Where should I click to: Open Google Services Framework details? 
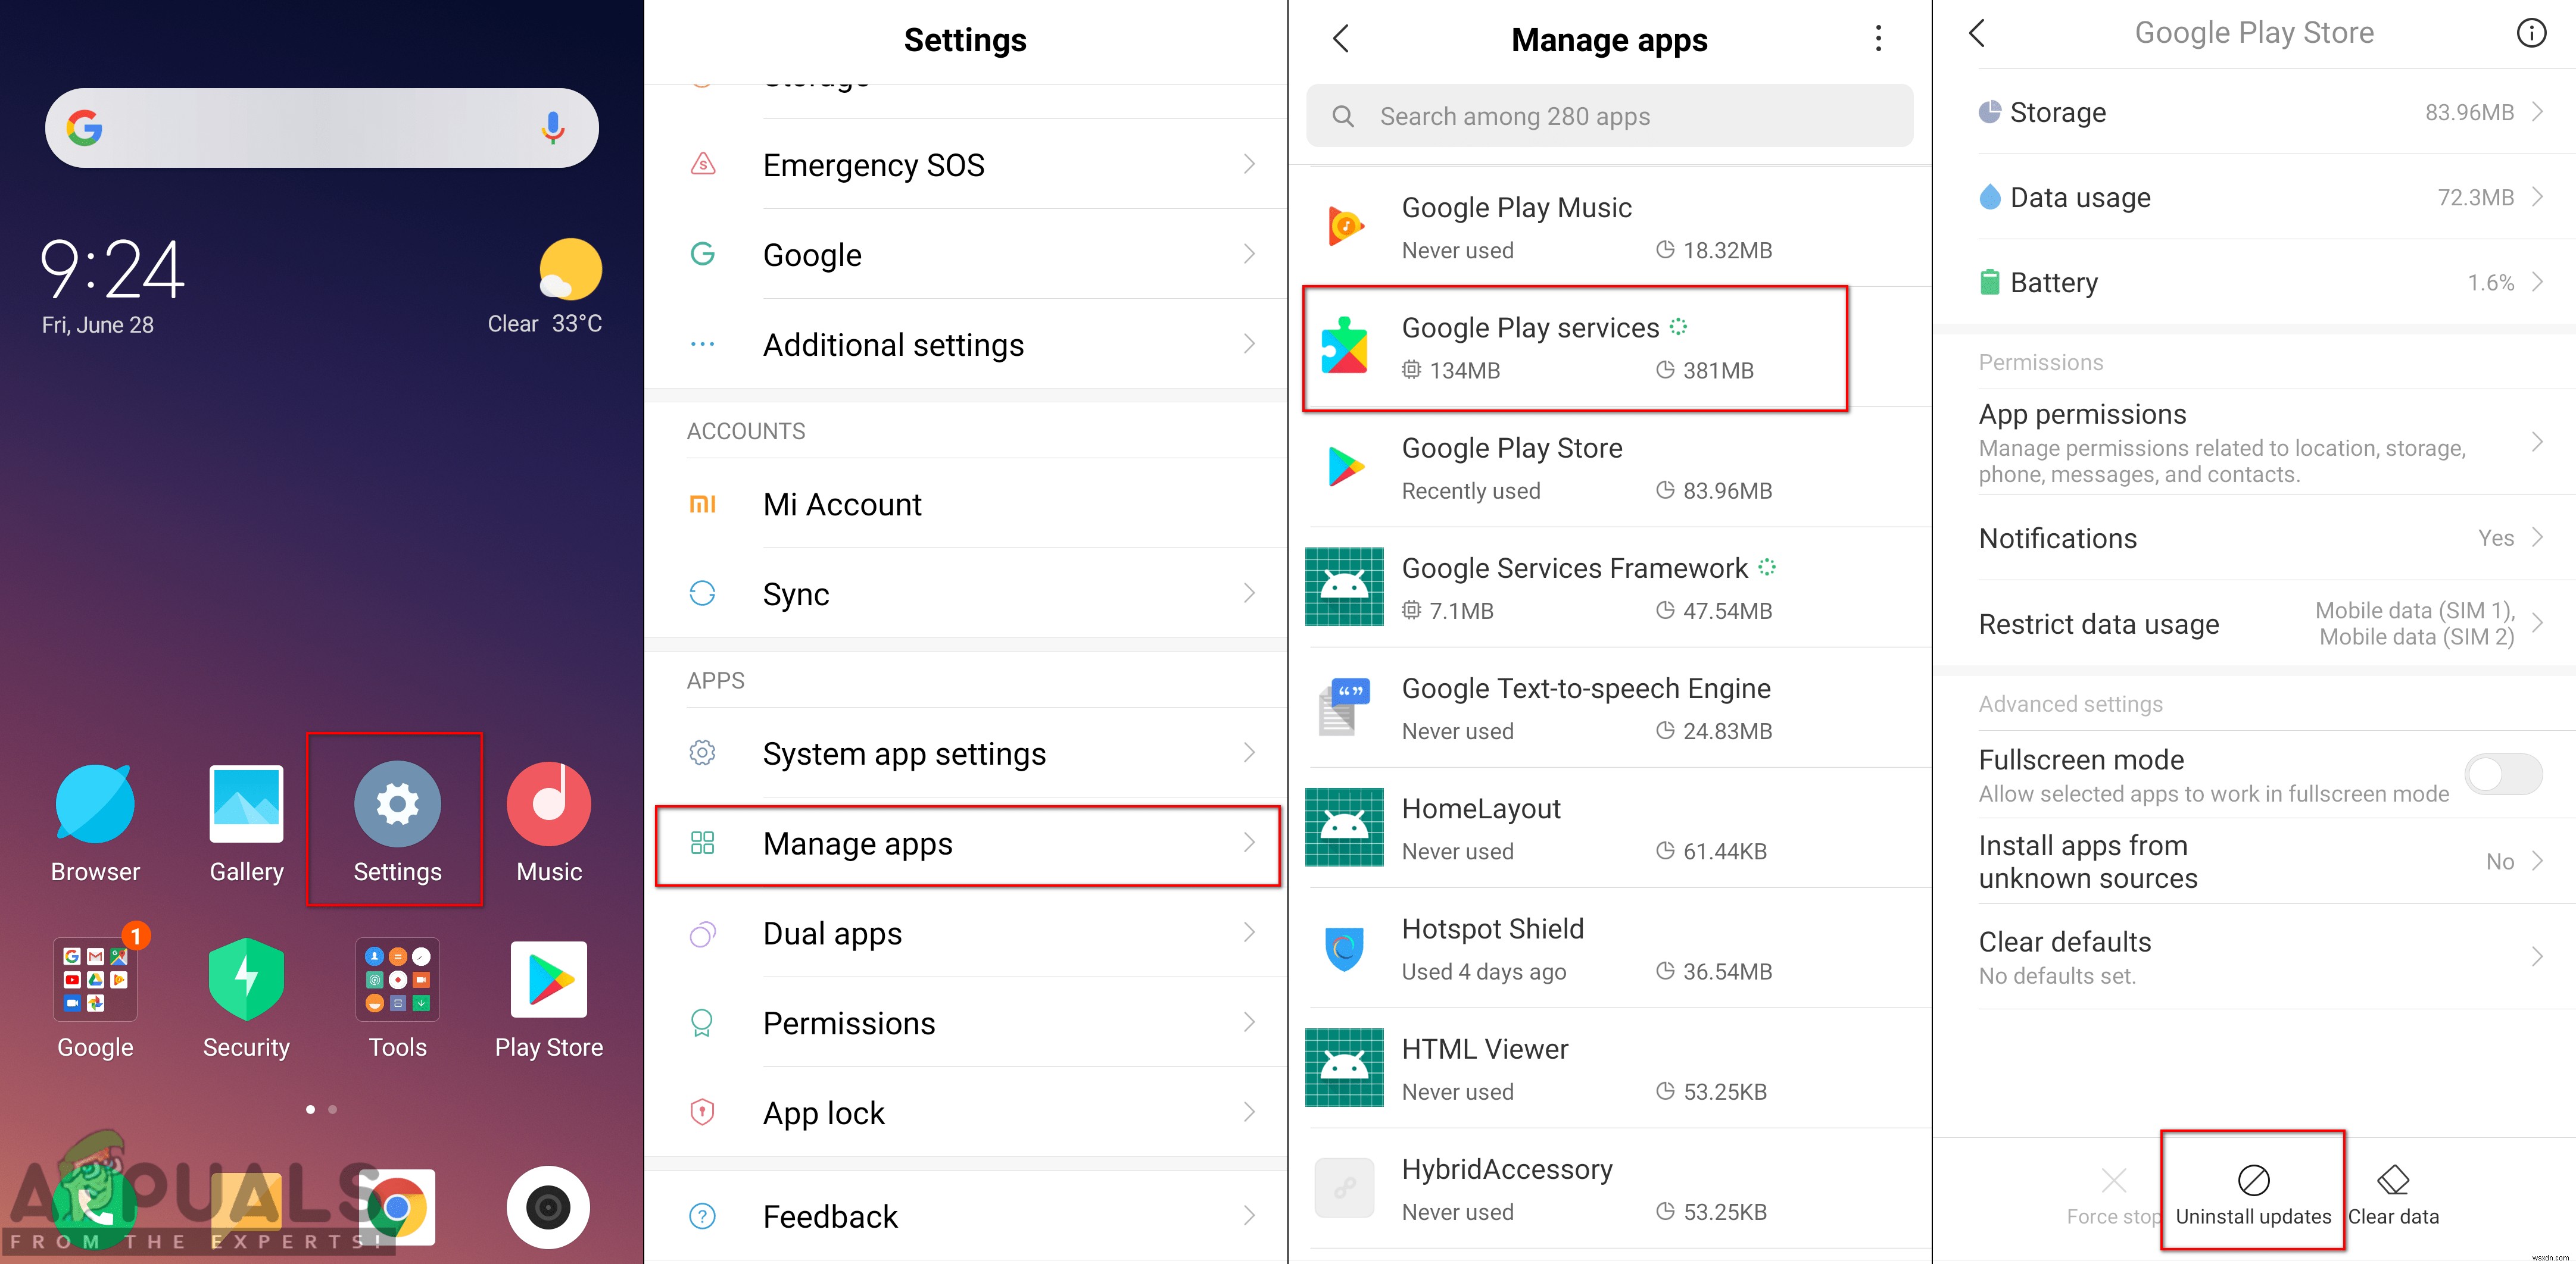pos(1610,588)
